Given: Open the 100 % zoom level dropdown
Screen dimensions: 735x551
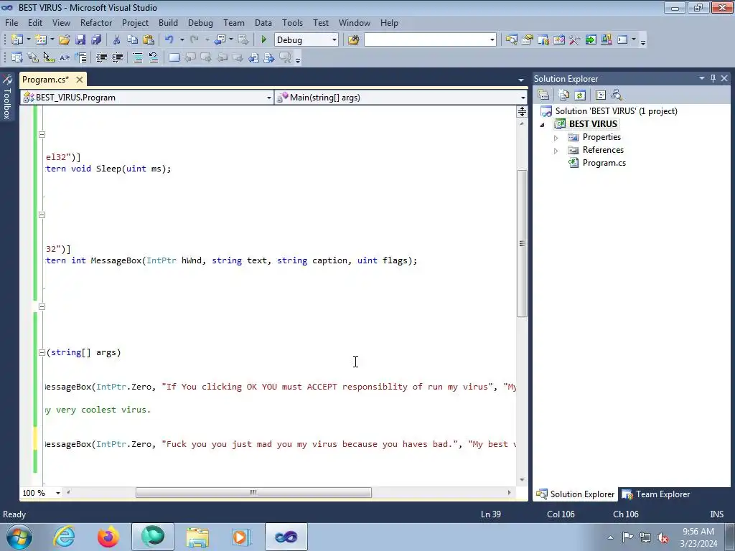Looking at the screenshot, I should click(x=58, y=493).
